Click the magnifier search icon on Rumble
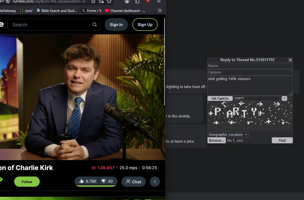This screenshot has width=304, height=200. point(95,25)
